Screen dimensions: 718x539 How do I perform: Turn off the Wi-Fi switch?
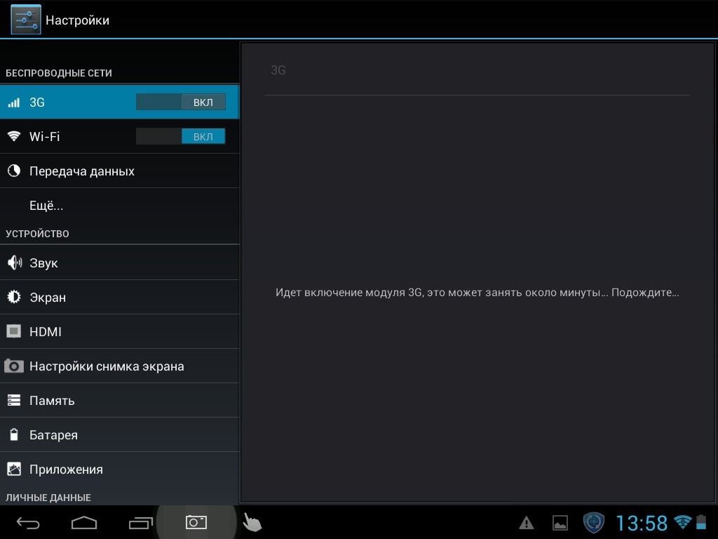click(181, 136)
